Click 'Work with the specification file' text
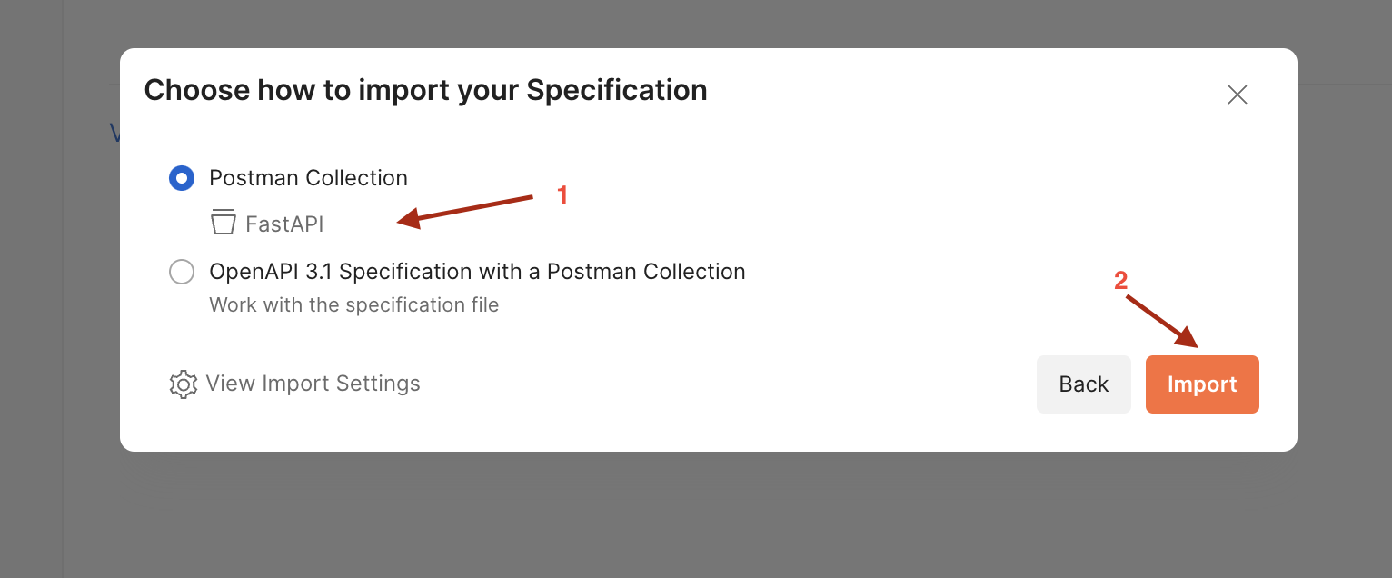The width and height of the screenshot is (1392, 578). (x=353, y=304)
